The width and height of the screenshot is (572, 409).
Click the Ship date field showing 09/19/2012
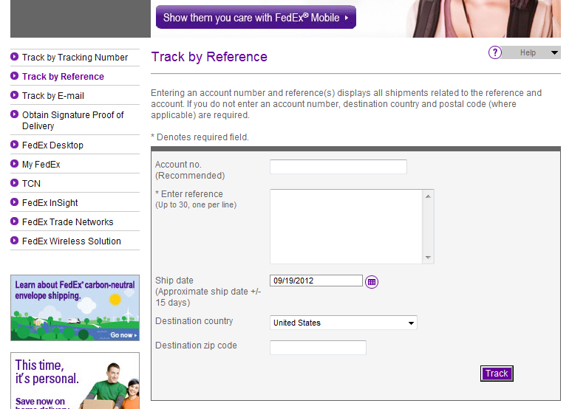point(316,281)
